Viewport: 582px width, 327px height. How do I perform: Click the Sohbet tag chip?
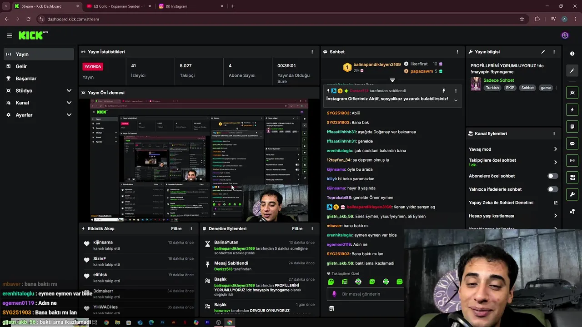tap(527, 88)
